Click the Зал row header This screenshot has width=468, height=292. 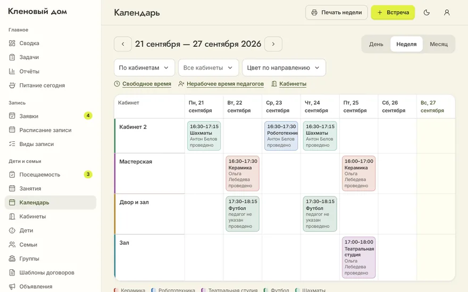[149, 257]
